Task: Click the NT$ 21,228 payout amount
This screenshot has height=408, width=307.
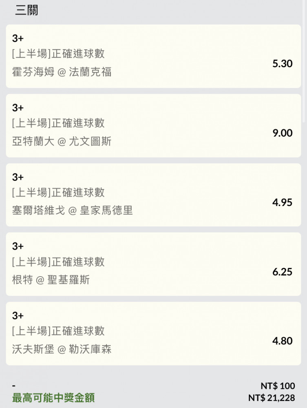Action: [272, 398]
